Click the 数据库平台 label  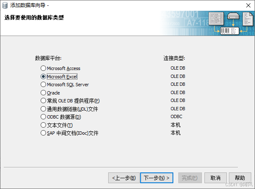(48, 58)
